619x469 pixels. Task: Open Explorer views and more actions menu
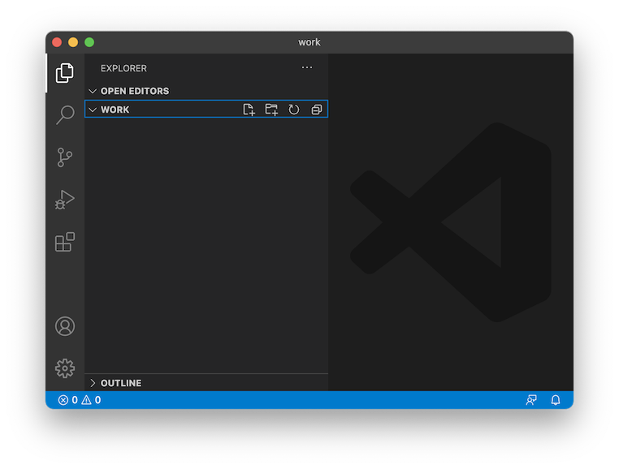coord(307,67)
